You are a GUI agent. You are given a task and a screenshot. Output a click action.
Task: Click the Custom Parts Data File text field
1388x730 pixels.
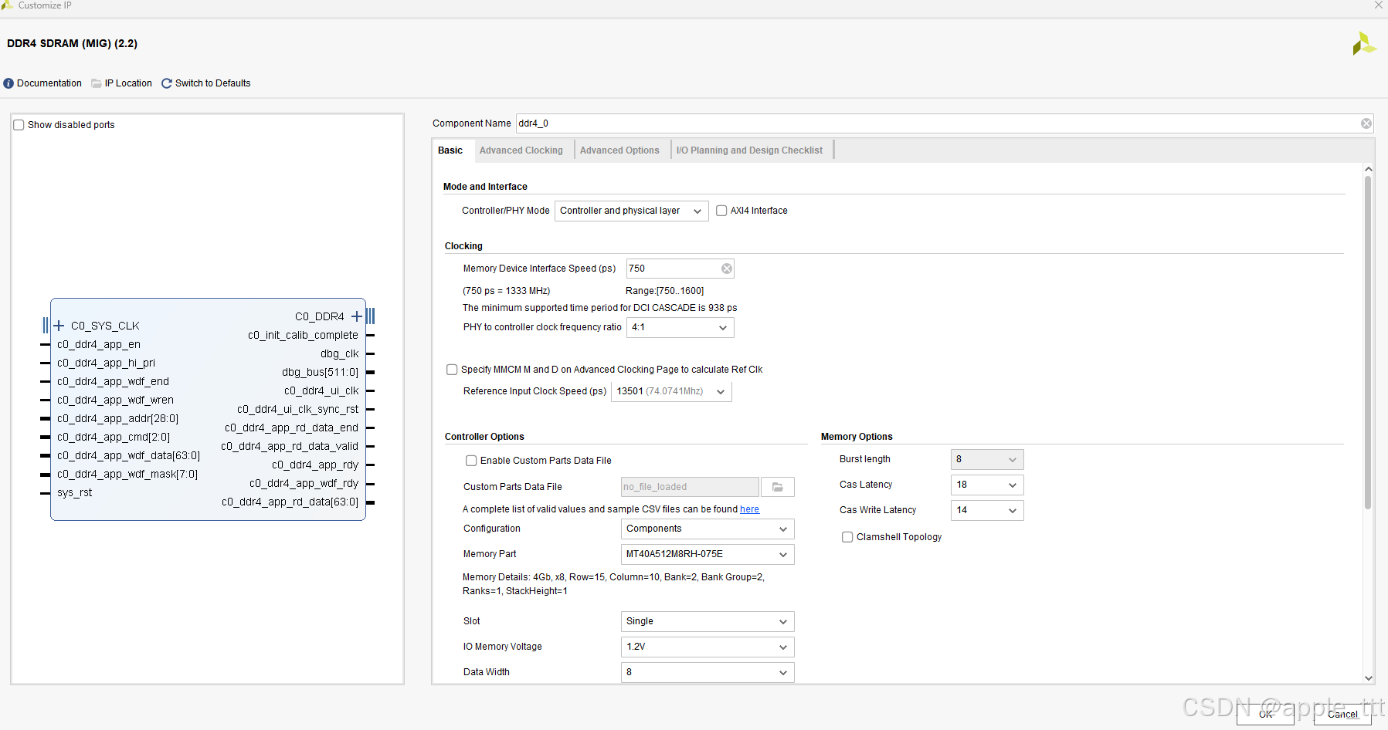click(x=690, y=487)
